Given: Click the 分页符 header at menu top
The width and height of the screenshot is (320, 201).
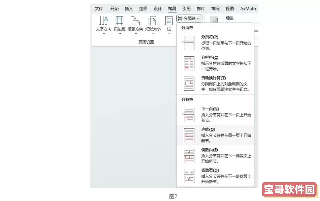Looking at the screenshot, I should (x=187, y=27).
